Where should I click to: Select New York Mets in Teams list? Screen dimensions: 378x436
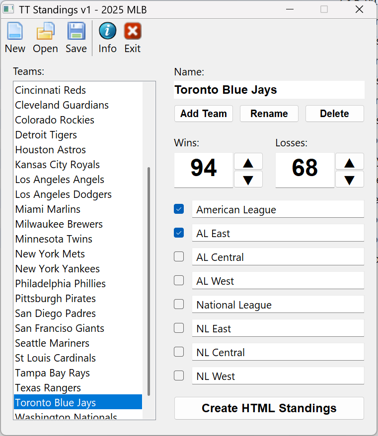click(78, 254)
